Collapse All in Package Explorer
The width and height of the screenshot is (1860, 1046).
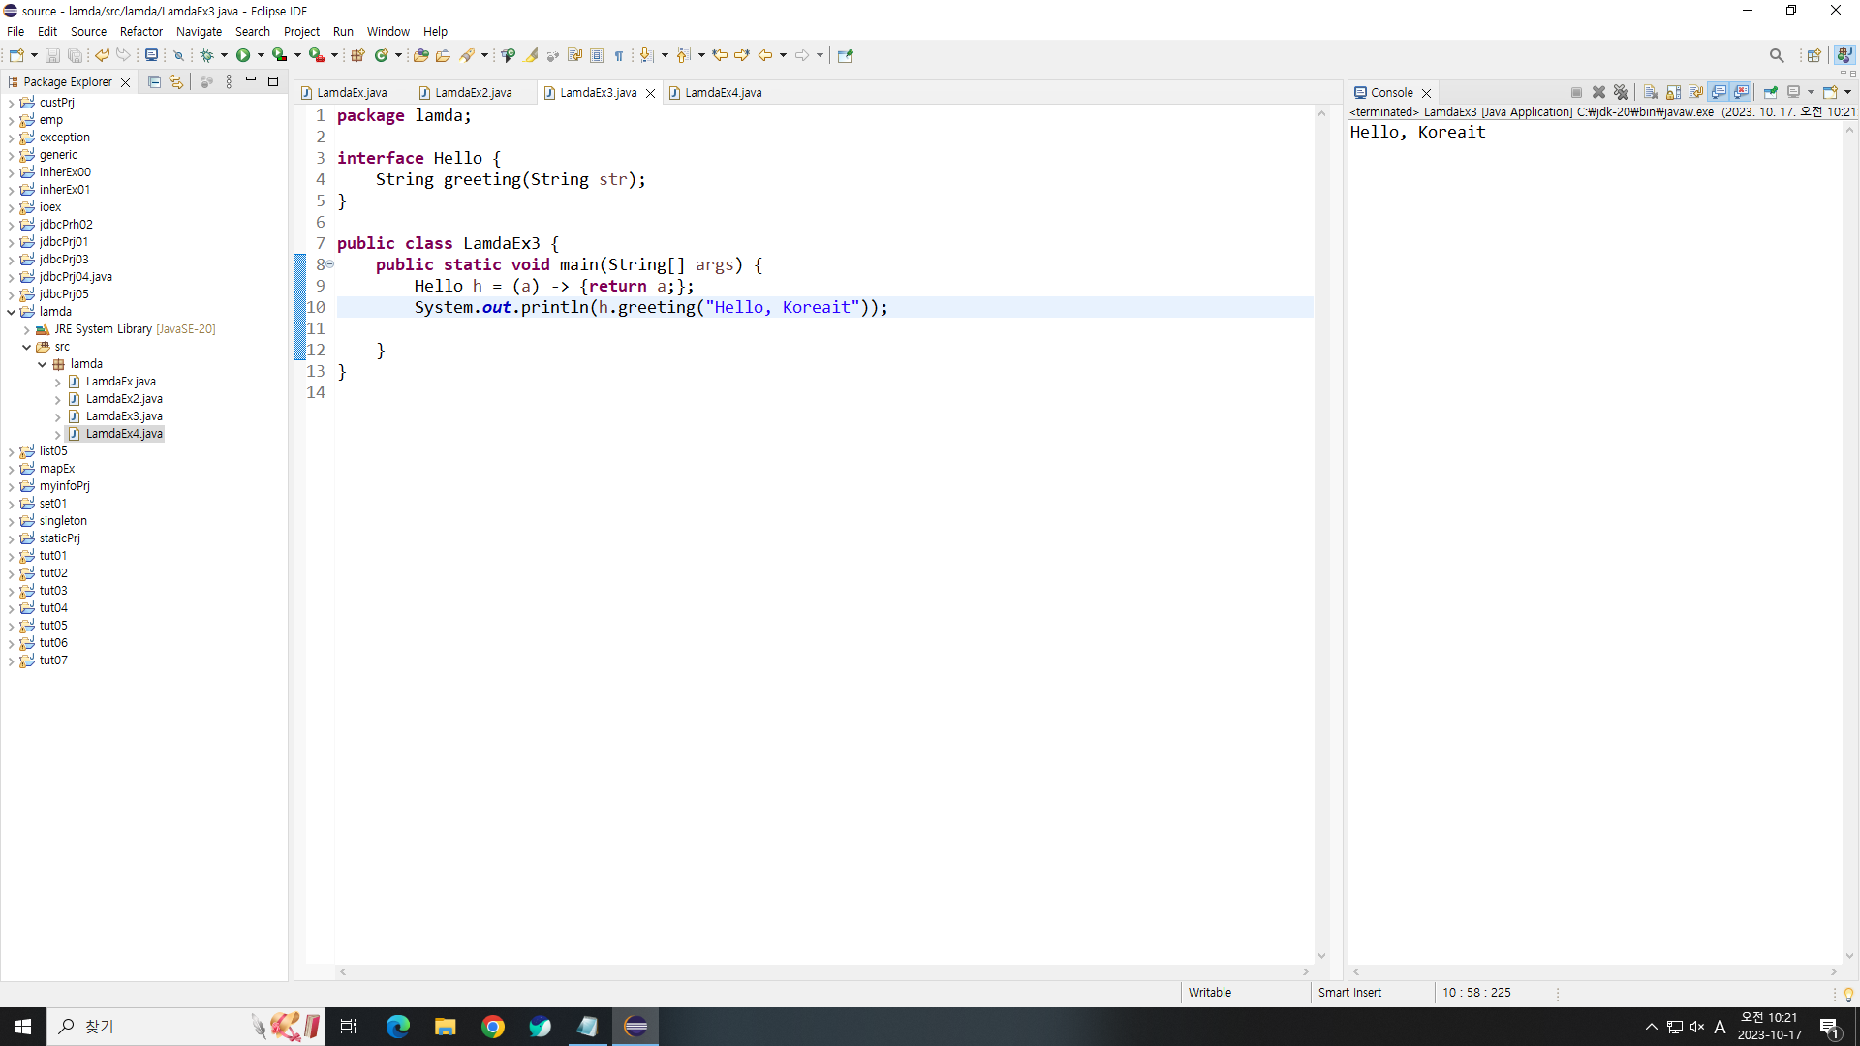pos(154,82)
